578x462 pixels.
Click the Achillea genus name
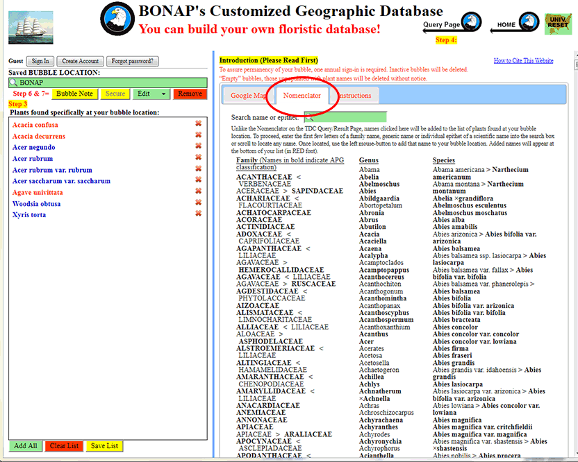(372, 377)
